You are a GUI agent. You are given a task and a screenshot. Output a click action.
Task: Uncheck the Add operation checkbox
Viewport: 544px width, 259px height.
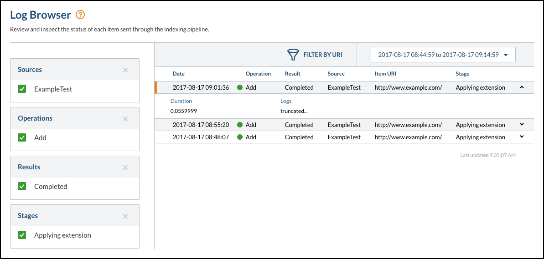(22, 138)
